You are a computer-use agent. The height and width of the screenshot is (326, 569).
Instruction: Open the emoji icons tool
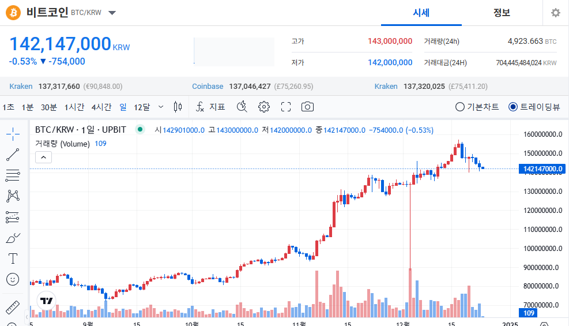coord(13,279)
